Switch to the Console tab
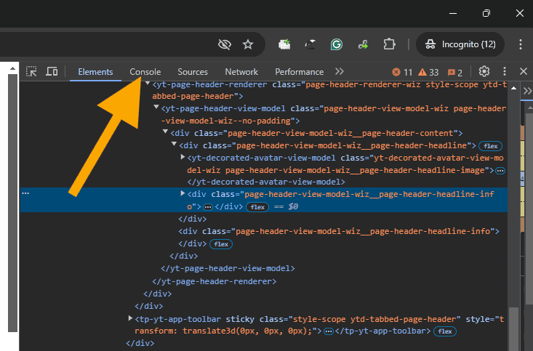Screen dimensions: 533x351 145,72
